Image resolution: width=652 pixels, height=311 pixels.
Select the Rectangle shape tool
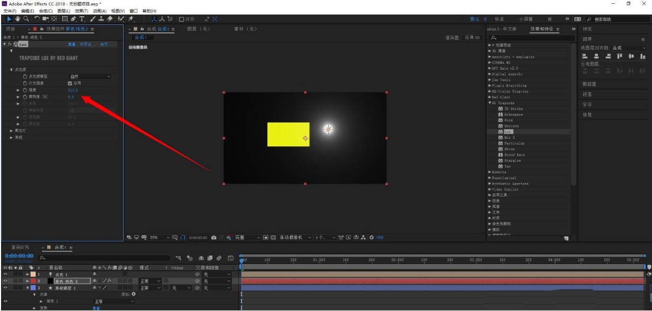[x=64, y=19]
